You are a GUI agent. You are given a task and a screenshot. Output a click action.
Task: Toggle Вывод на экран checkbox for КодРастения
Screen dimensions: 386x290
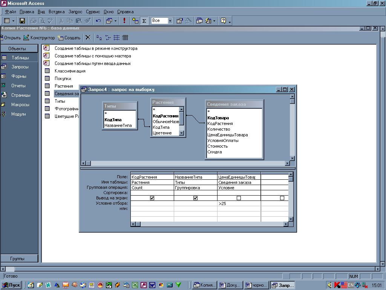[x=152, y=198]
